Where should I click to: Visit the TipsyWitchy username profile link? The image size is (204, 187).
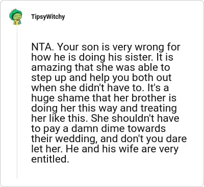48,17
